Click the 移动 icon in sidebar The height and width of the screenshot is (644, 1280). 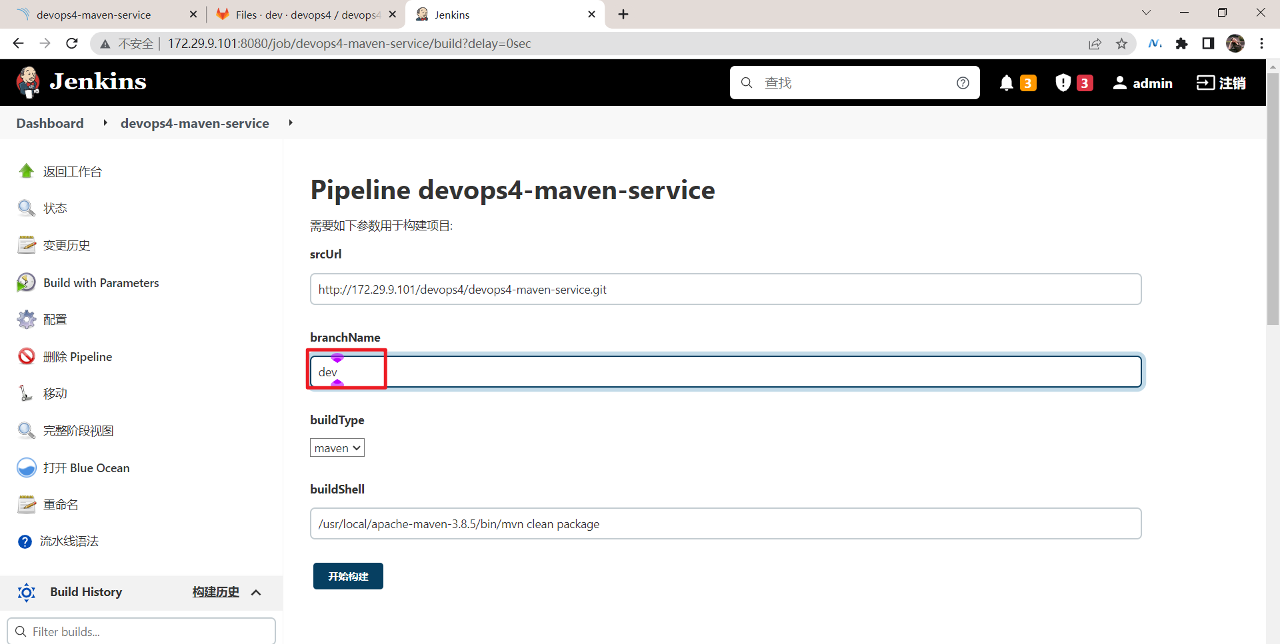click(x=27, y=394)
